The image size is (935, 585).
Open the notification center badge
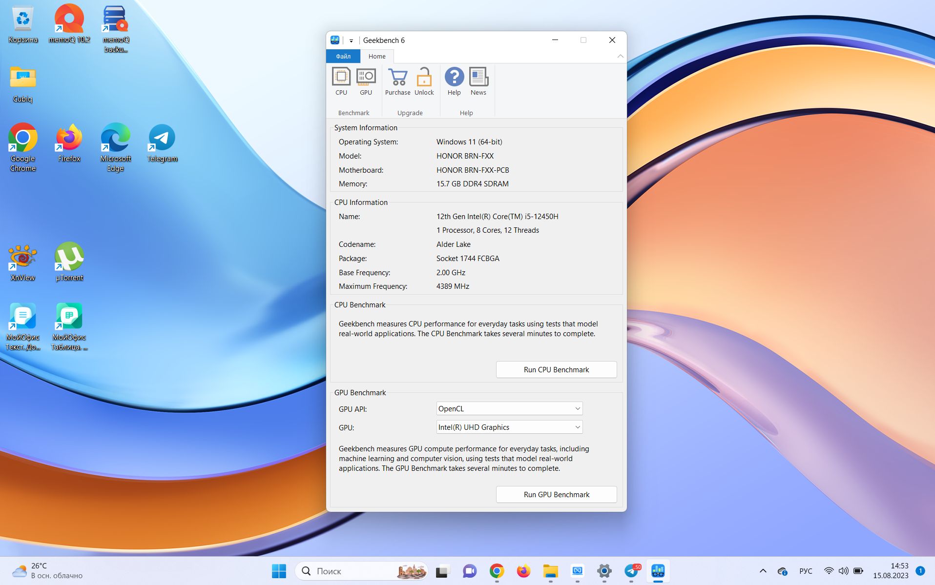tap(920, 571)
